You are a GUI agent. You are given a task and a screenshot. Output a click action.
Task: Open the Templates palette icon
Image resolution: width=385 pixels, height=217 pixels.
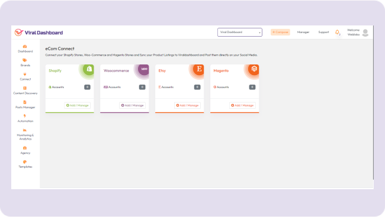25,162
